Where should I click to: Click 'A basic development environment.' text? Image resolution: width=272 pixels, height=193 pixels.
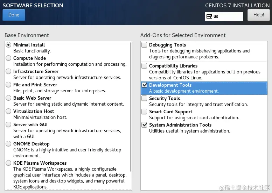[184, 91]
